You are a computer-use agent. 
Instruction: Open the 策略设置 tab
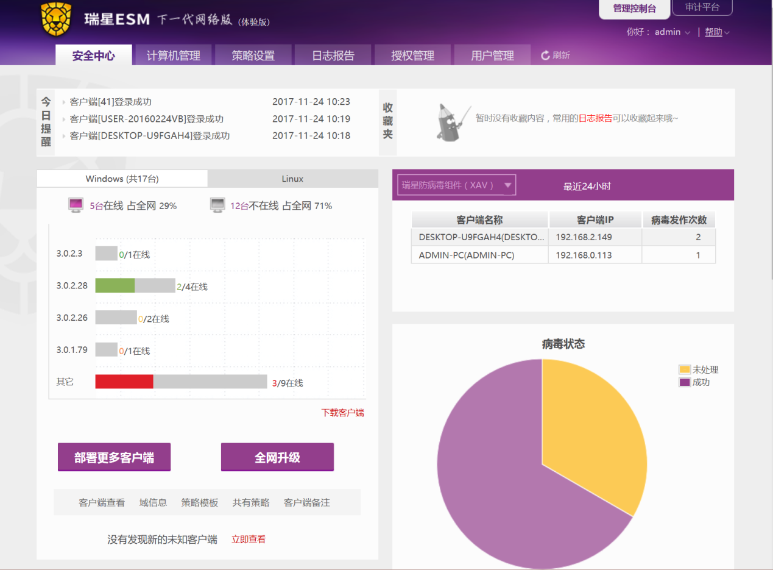[x=253, y=55]
